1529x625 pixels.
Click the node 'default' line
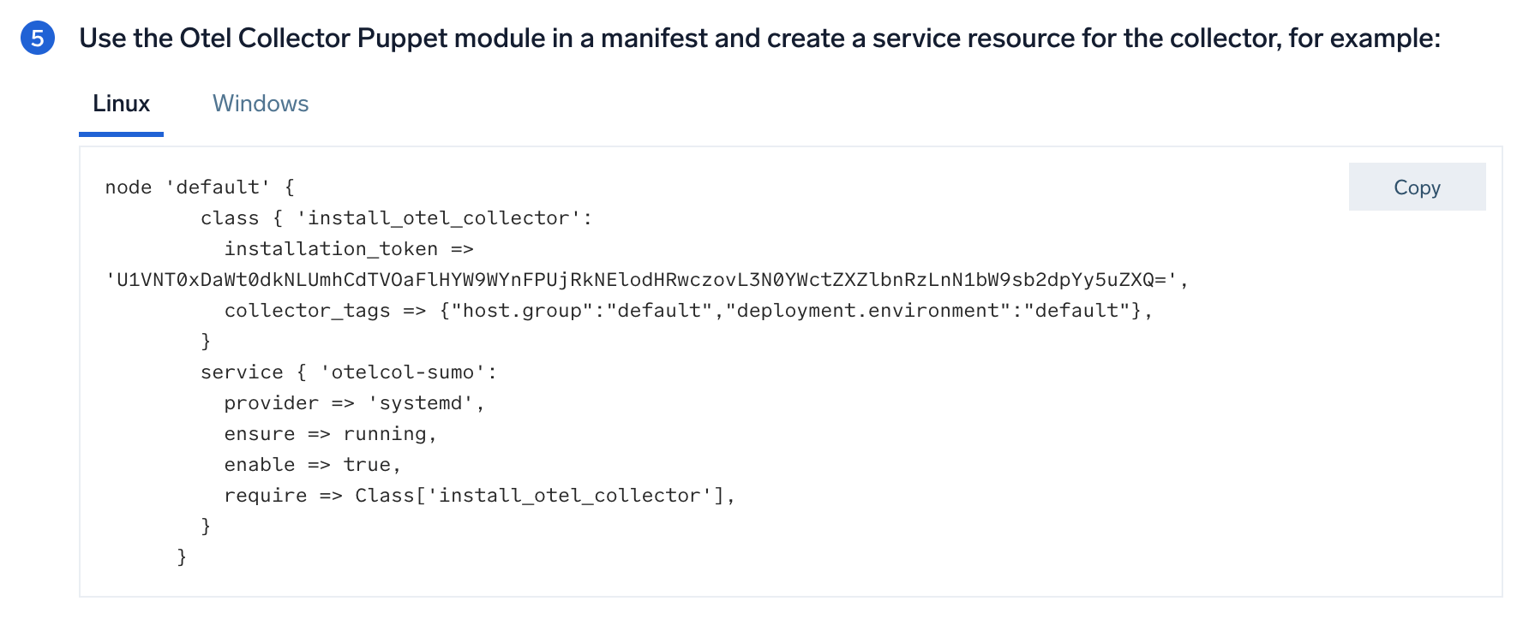pos(200,187)
